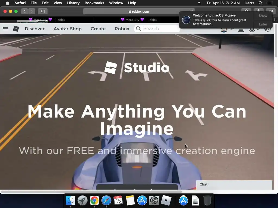Viewport: 278px width, 208px height.
Task: Open Notification Center list icon
Action: pos(269,3)
